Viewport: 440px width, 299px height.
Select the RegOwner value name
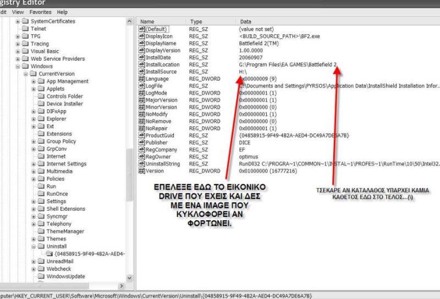coord(158,157)
